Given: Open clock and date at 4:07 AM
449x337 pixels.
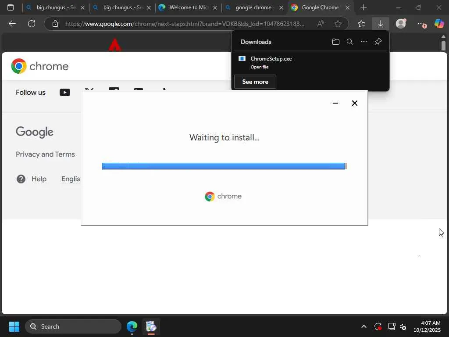Looking at the screenshot, I should (x=427, y=326).
